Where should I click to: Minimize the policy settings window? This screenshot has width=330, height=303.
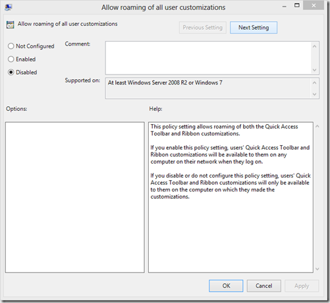tap(285, 7)
